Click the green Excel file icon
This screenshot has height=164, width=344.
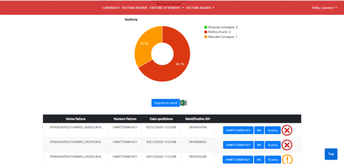183,103
